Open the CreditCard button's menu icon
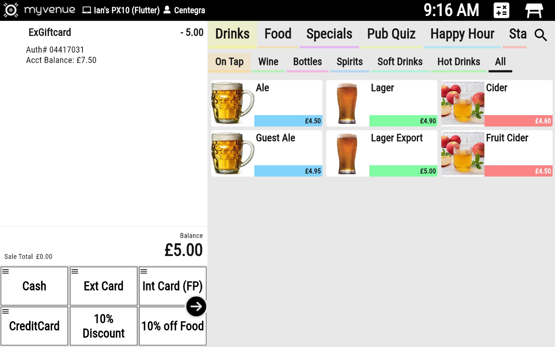This screenshot has height=347, width=555. pyautogui.click(x=6, y=312)
